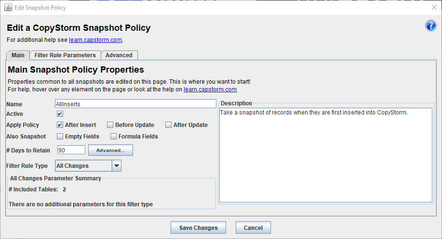Click the Cancel button

click(253, 227)
